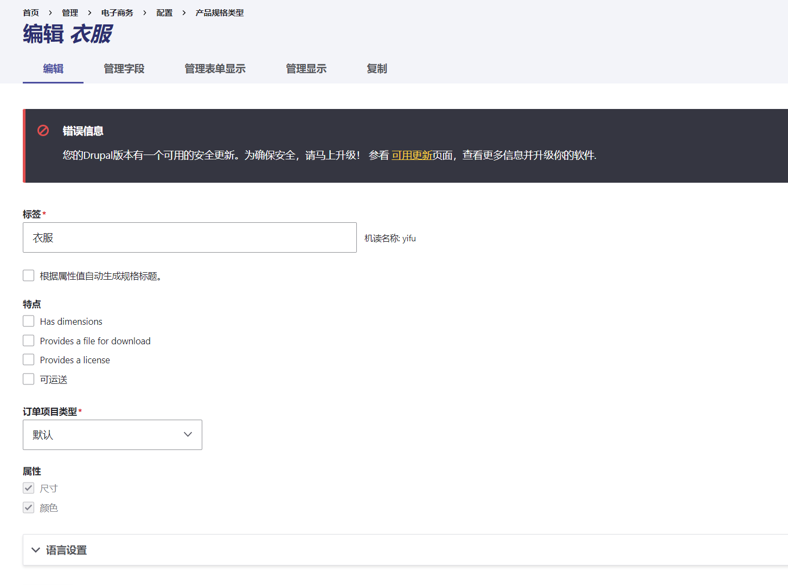Click the chevron icon before 语言设置
The height and width of the screenshot is (585, 788).
click(x=36, y=550)
